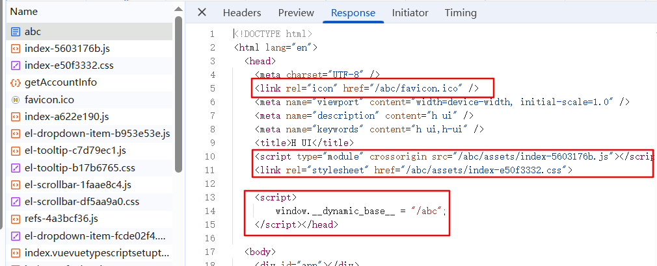Switch to the Initiator tab

pyautogui.click(x=410, y=13)
